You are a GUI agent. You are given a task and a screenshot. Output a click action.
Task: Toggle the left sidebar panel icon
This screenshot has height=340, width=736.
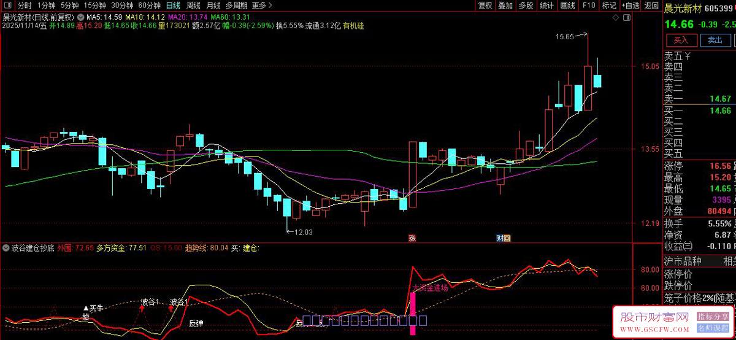coord(9,6)
